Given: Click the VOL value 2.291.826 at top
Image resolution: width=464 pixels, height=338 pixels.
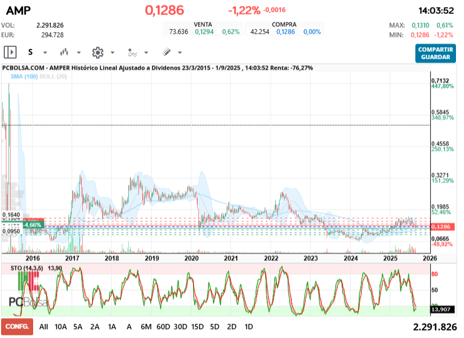Looking at the screenshot, I should click(x=50, y=26).
